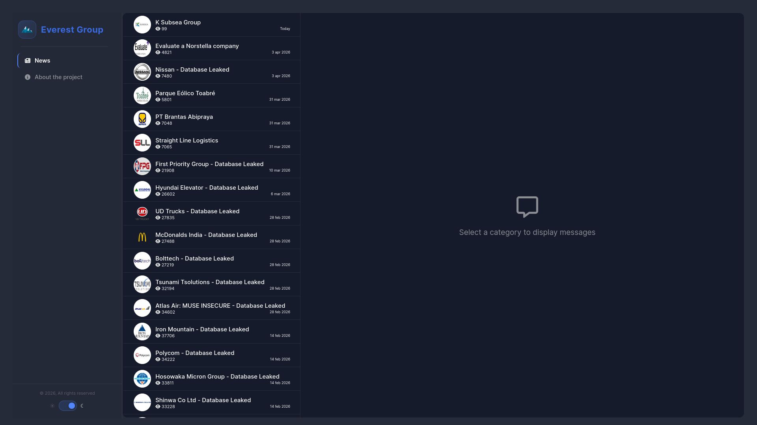
Task: Select Evaluate a Norstella company entry
Action: pos(211,48)
